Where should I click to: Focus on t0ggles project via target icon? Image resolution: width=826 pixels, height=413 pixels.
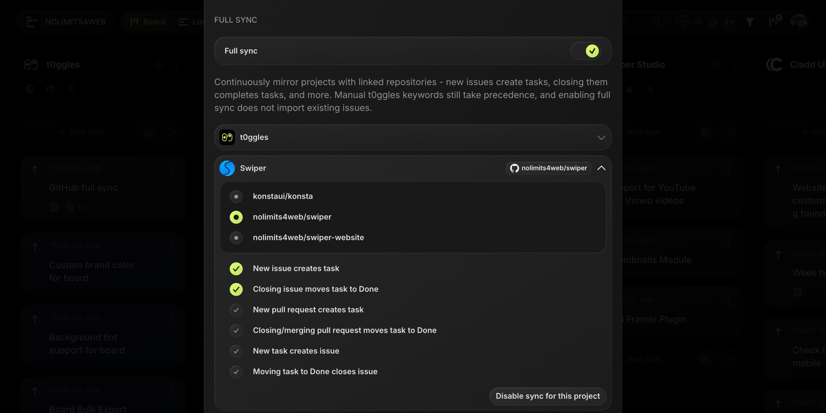[x=159, y=65]
